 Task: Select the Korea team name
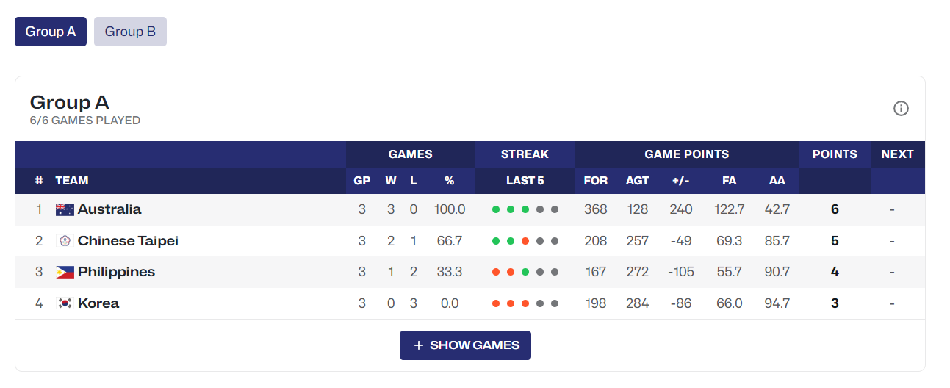(x=98, y=303)
